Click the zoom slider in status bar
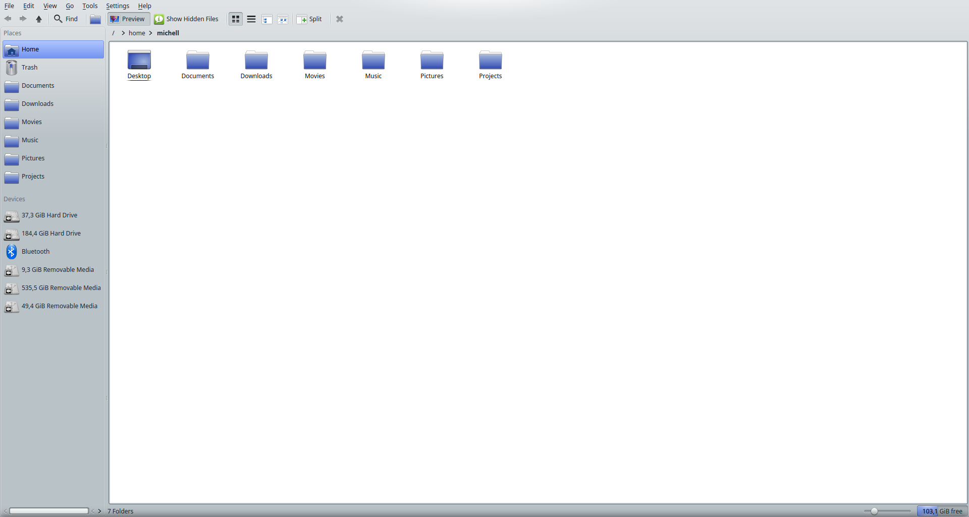Screen dimensions: 969x517 (887, 511)
